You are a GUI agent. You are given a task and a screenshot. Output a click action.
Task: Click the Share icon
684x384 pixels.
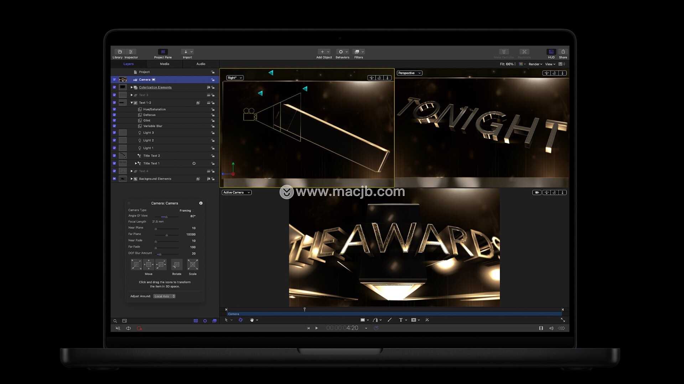coord(563,52)
